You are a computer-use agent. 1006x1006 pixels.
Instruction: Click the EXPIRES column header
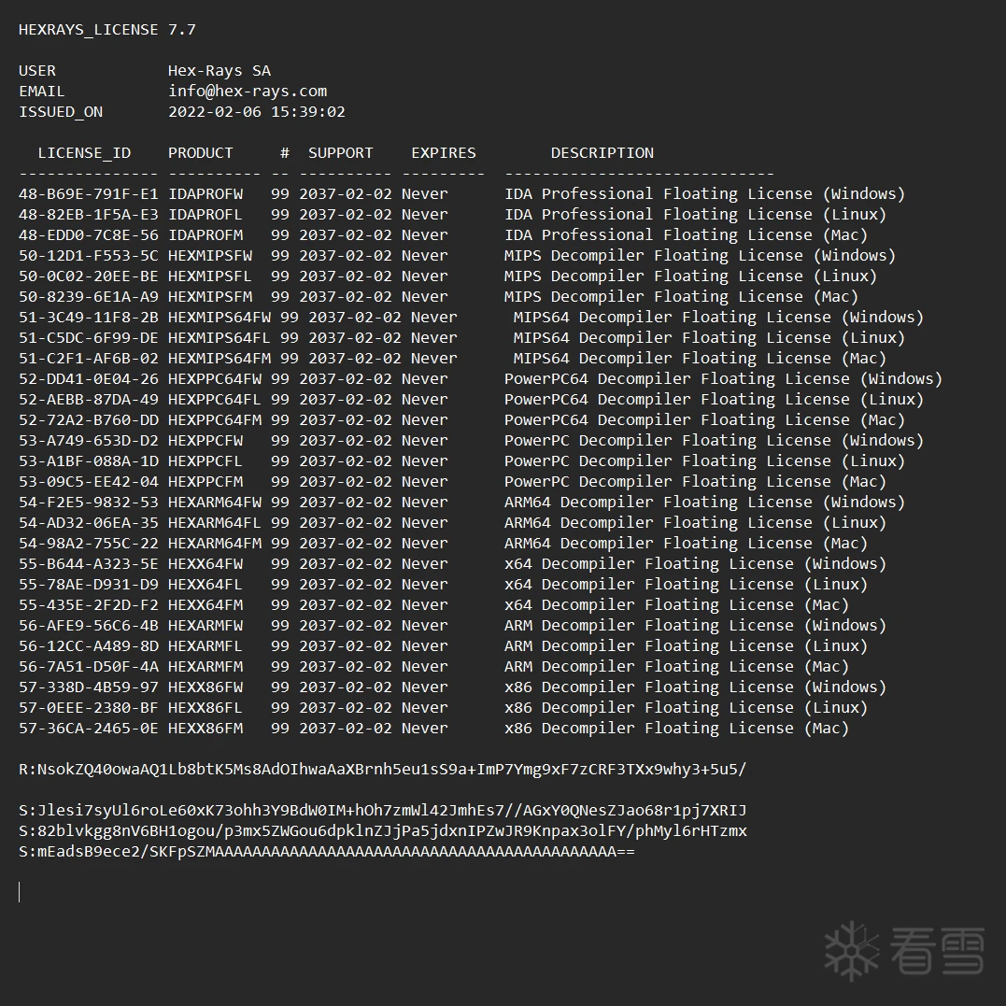(444, 152)
